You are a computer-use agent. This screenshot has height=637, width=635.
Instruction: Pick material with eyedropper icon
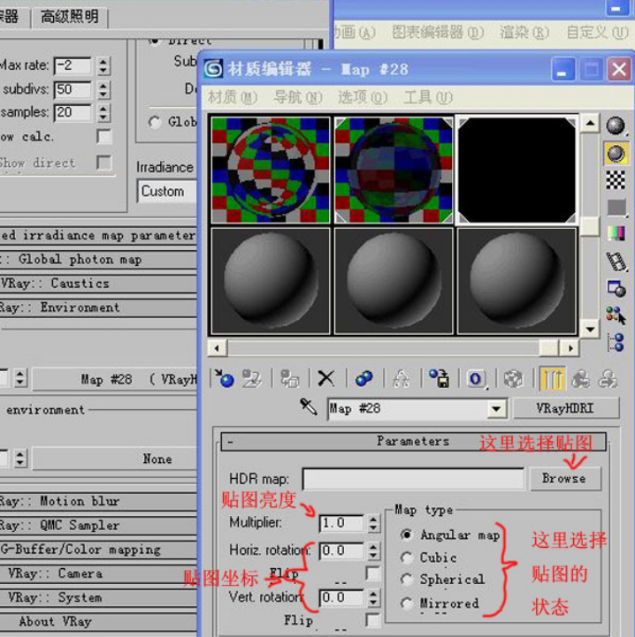[309, 406]
